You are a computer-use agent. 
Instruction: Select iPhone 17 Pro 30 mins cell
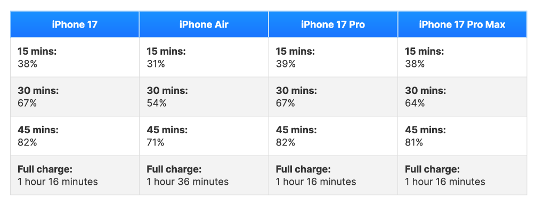[x=333, y=97]
